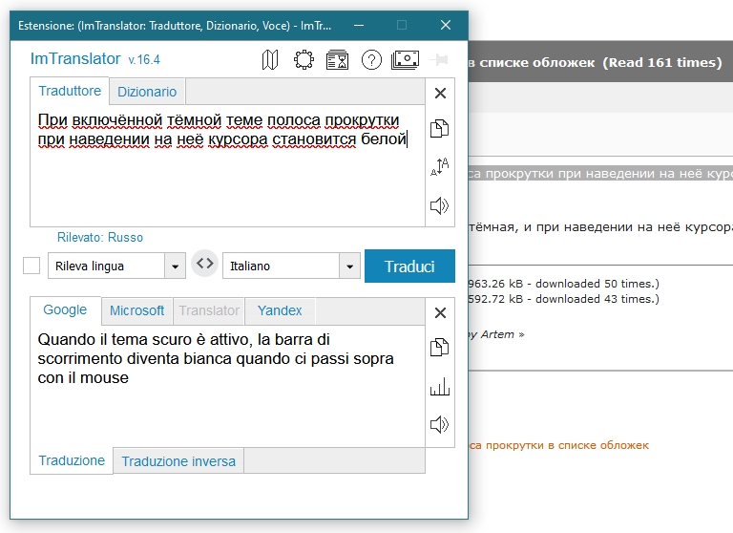This screenshot has width=733, height=533.
Task: Clear the translation output box
Action: [x=440, y=312]
